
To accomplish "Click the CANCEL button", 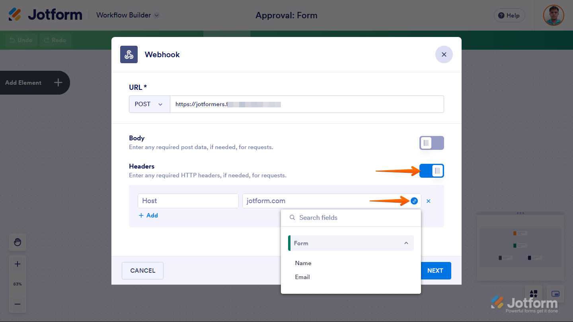I will pyautogui.click(x=142, y=270).
